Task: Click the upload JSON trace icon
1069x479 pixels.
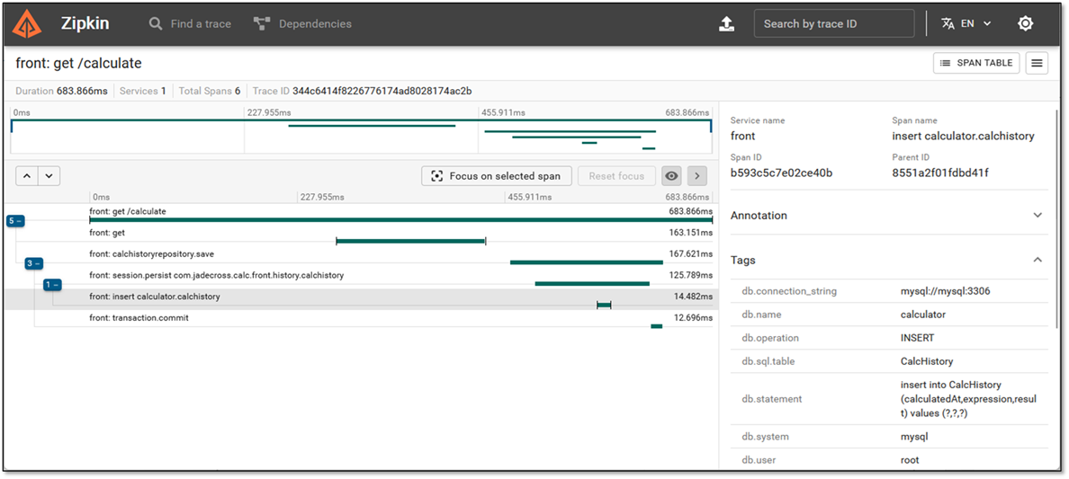Action: click(x=727, y=24)
